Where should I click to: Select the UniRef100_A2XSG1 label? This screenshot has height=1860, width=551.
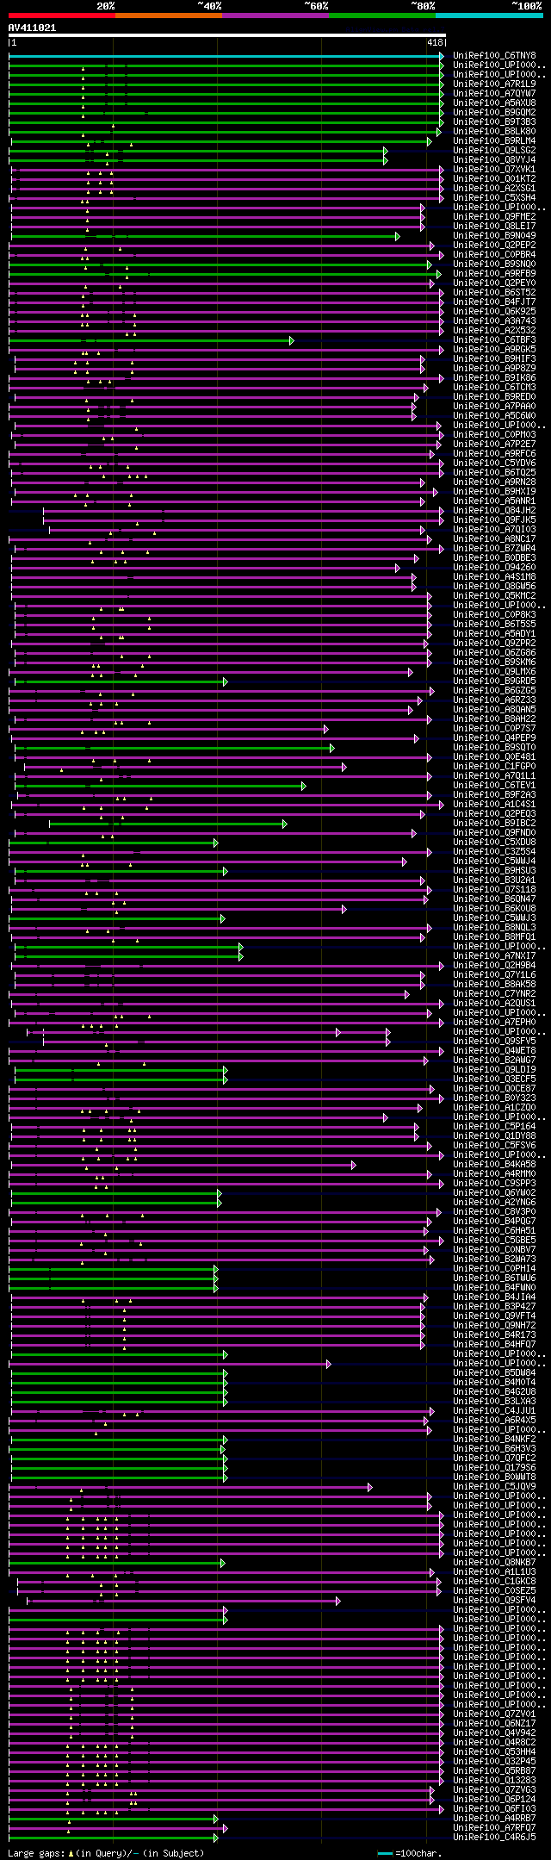point(494,189)
